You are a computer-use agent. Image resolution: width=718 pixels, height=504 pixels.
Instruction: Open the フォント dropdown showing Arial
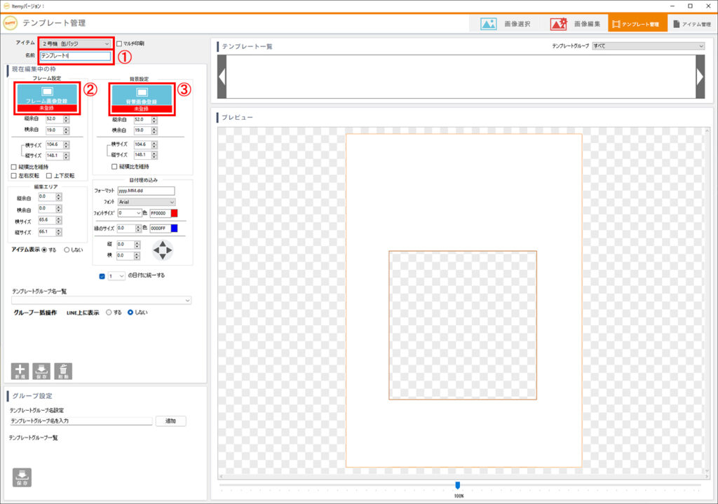pyautogui.click(x=147, y=202)
